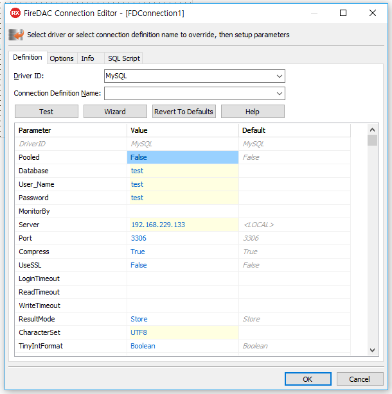Switch to the Options tab
This screenshot has height=394, width=392.
coord(62,58)
